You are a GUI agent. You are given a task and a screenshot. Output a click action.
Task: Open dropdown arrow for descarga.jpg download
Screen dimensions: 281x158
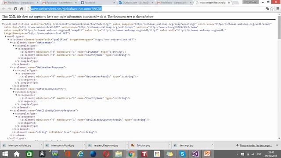(x=213, y=145)
